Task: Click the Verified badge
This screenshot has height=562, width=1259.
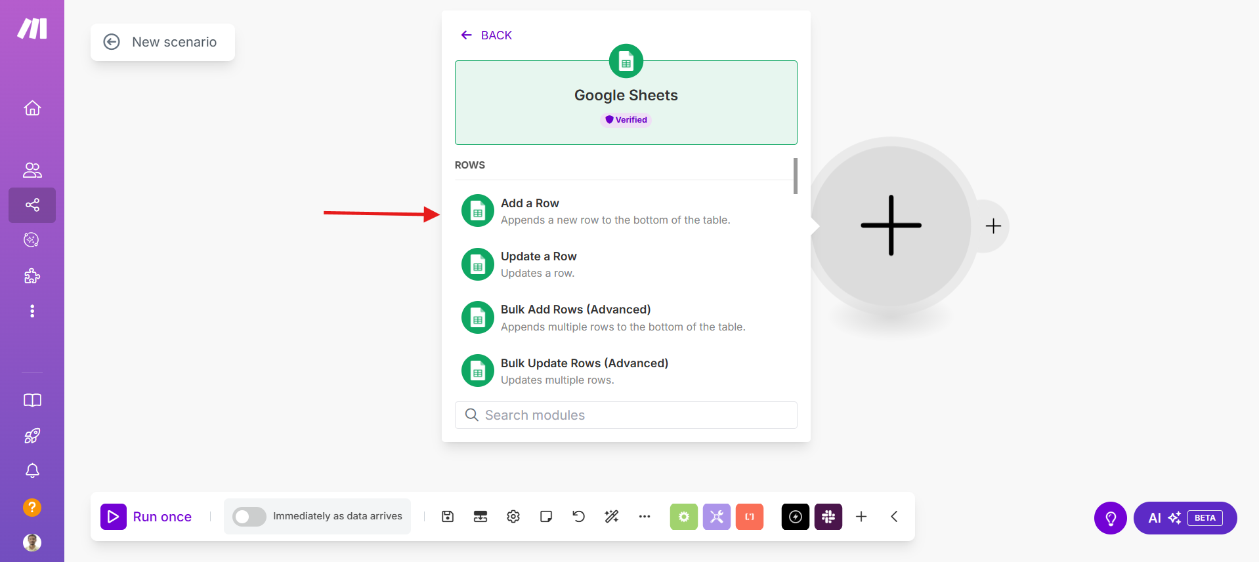Action: point(626,120)
